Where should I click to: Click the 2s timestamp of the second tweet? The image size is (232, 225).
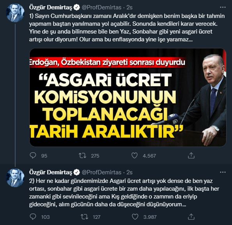point(129,172)
